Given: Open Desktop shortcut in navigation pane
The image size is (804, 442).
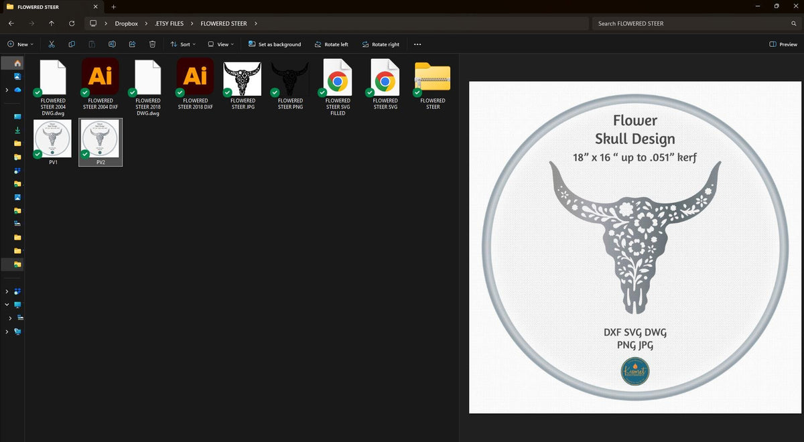Looking at the screenshot, I should pos(17,117).
